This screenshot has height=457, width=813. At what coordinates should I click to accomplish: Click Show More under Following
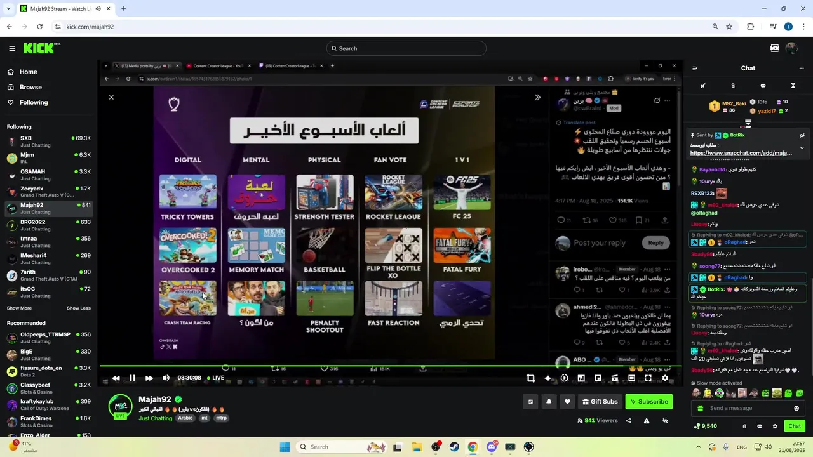(19, 308)
